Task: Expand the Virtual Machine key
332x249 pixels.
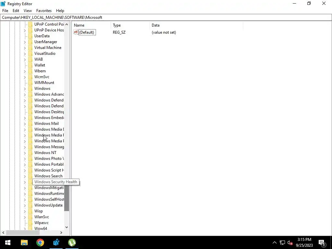Action: coord(25,48)
